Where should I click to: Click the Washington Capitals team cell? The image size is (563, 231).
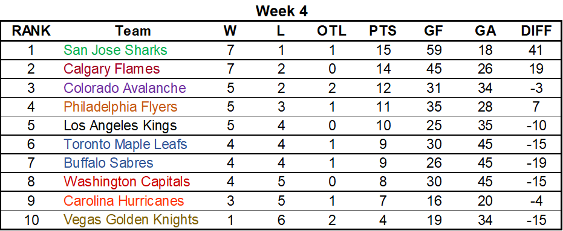tap(127, 182)
